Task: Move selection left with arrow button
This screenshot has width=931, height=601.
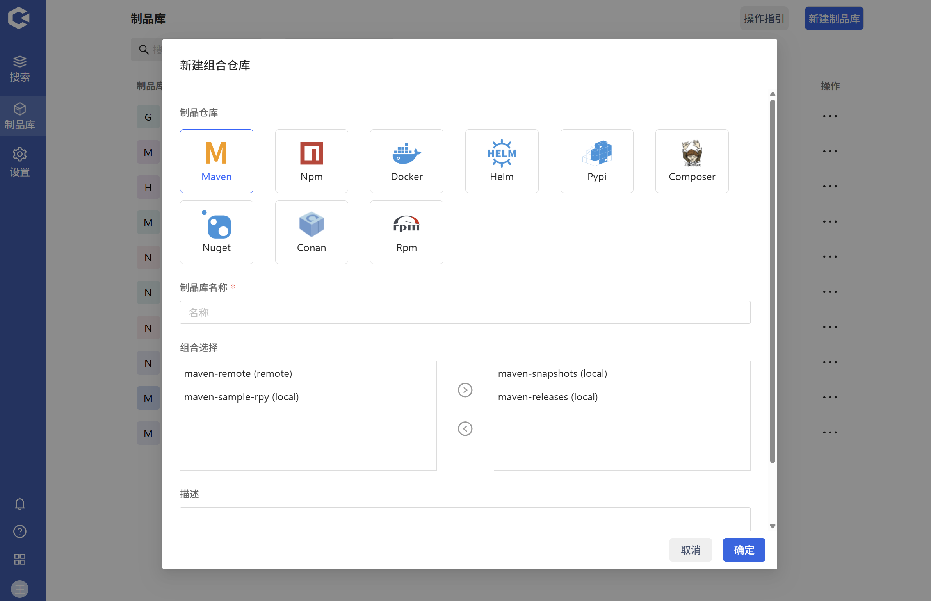Action: (x=465, y=428)
